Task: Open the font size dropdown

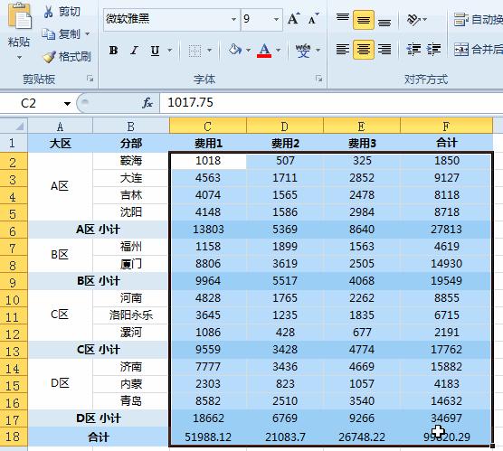Action: [276, 19]
